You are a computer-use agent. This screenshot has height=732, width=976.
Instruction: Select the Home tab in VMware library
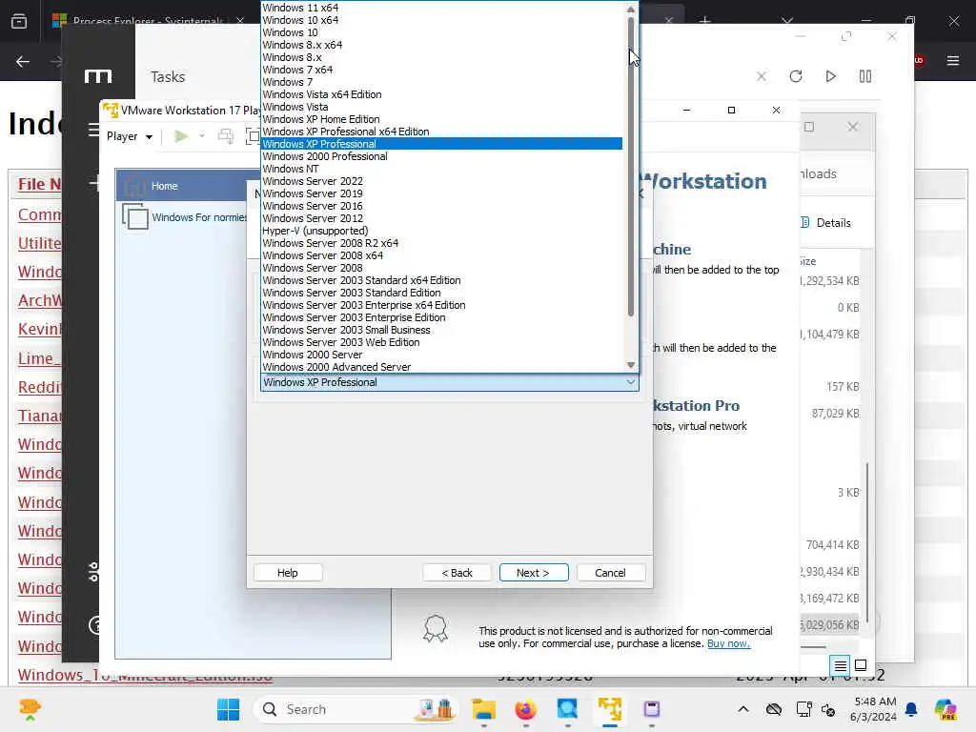pyautogui.click(x=182, y=186)
